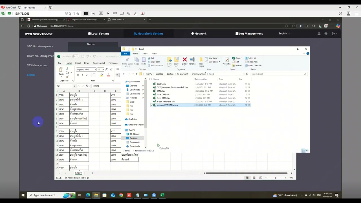Click Excel Undo arrow in title bar

pos(88,56)
